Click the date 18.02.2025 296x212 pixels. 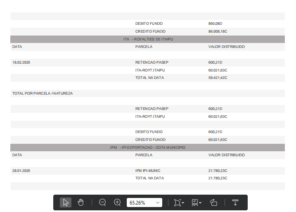21,62
